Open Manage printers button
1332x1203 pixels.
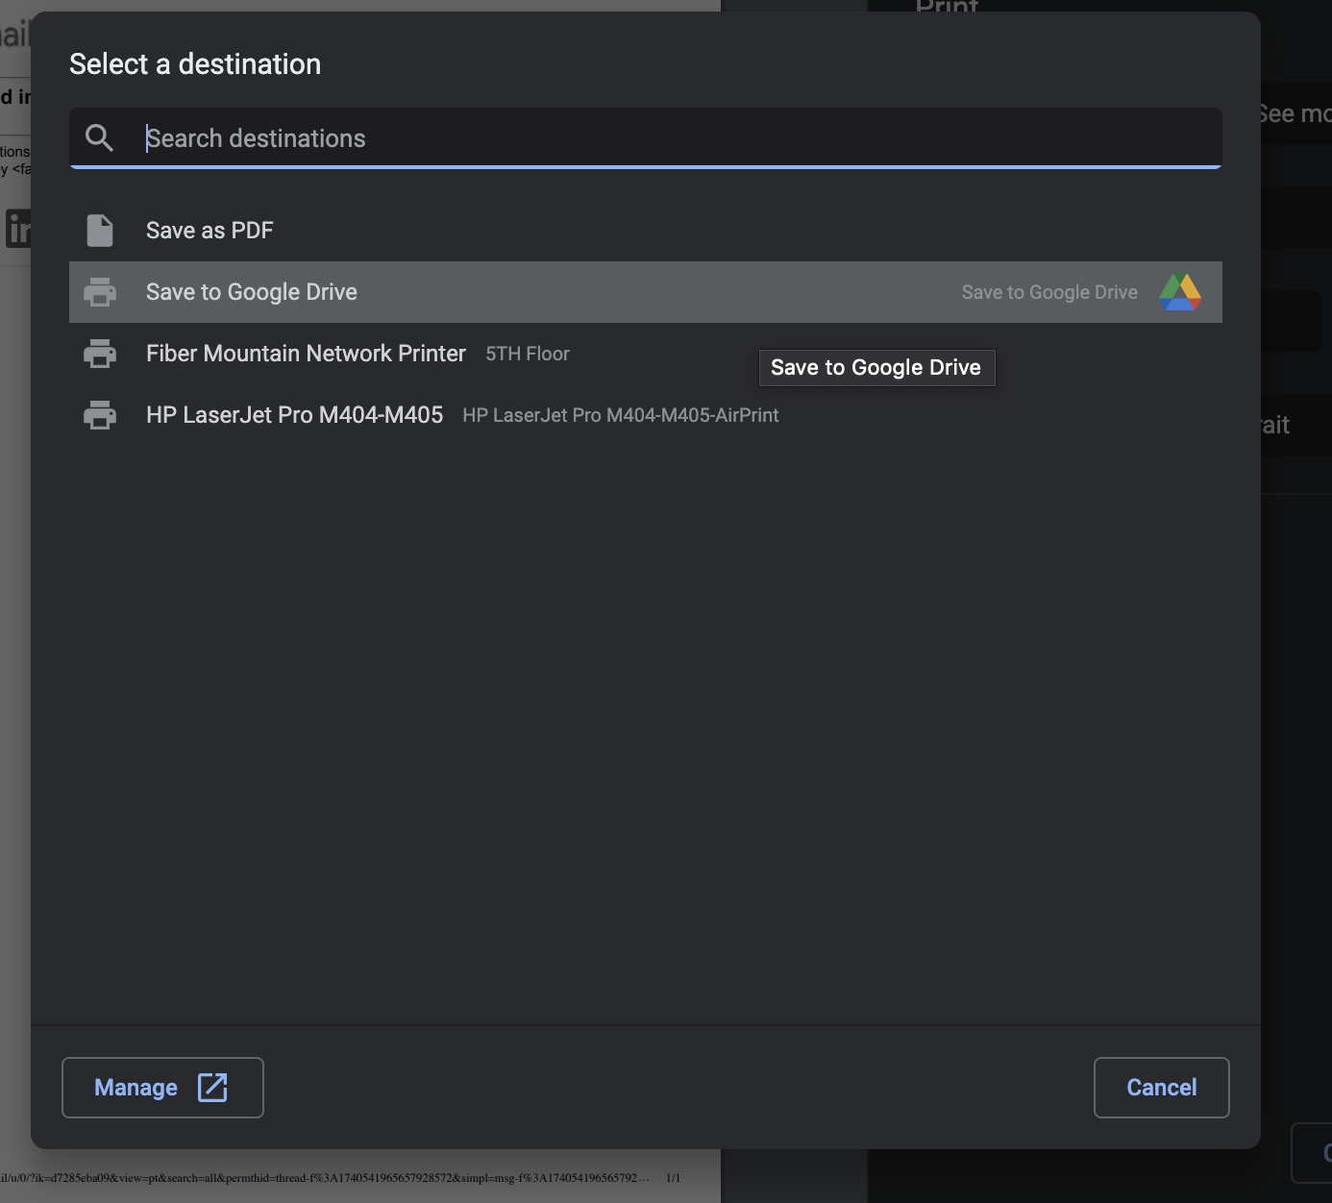point(162,1088)
